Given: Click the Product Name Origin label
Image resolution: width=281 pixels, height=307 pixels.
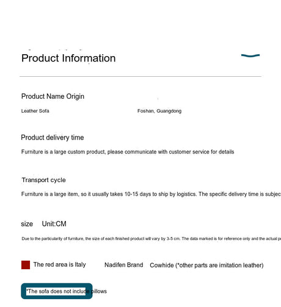Looking at the screenshot, I should [53, 96].
